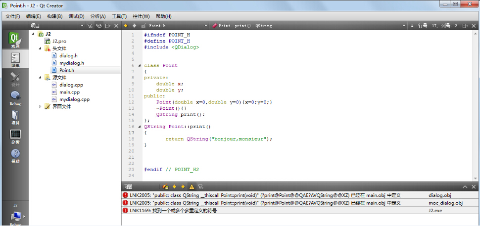Toggle the project tree filter icon
The image size is (480, 226).
90,25
